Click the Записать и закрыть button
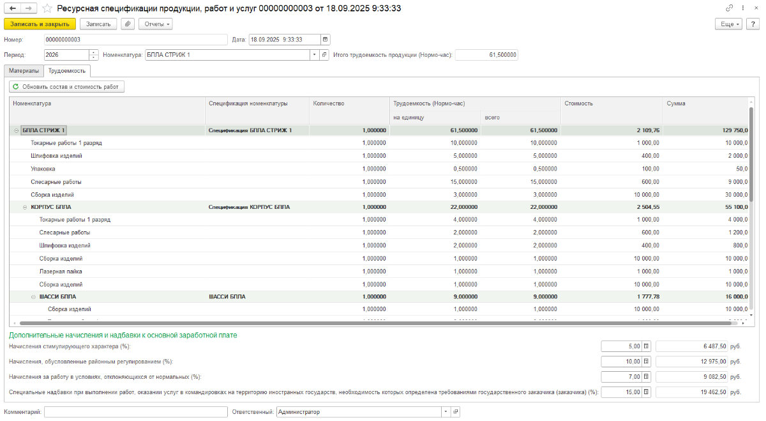 point(40,24)
